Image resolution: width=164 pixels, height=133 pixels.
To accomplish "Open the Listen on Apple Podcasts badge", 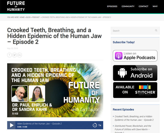I will 135,56.
